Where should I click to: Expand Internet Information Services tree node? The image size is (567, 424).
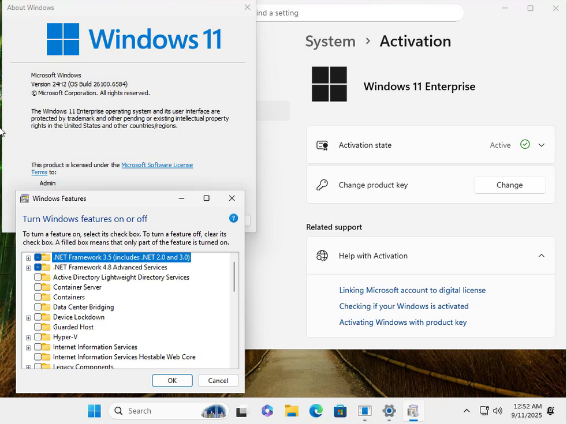point(28,348)
